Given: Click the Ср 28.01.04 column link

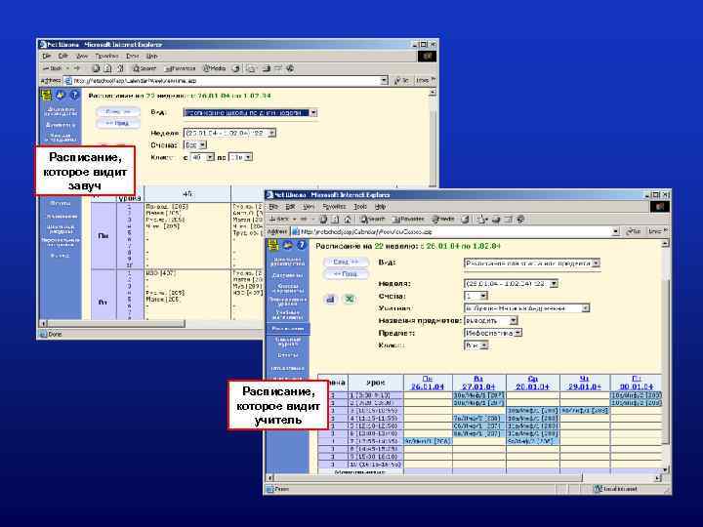Looking at the screenshot, I should [x=532, y=383].
